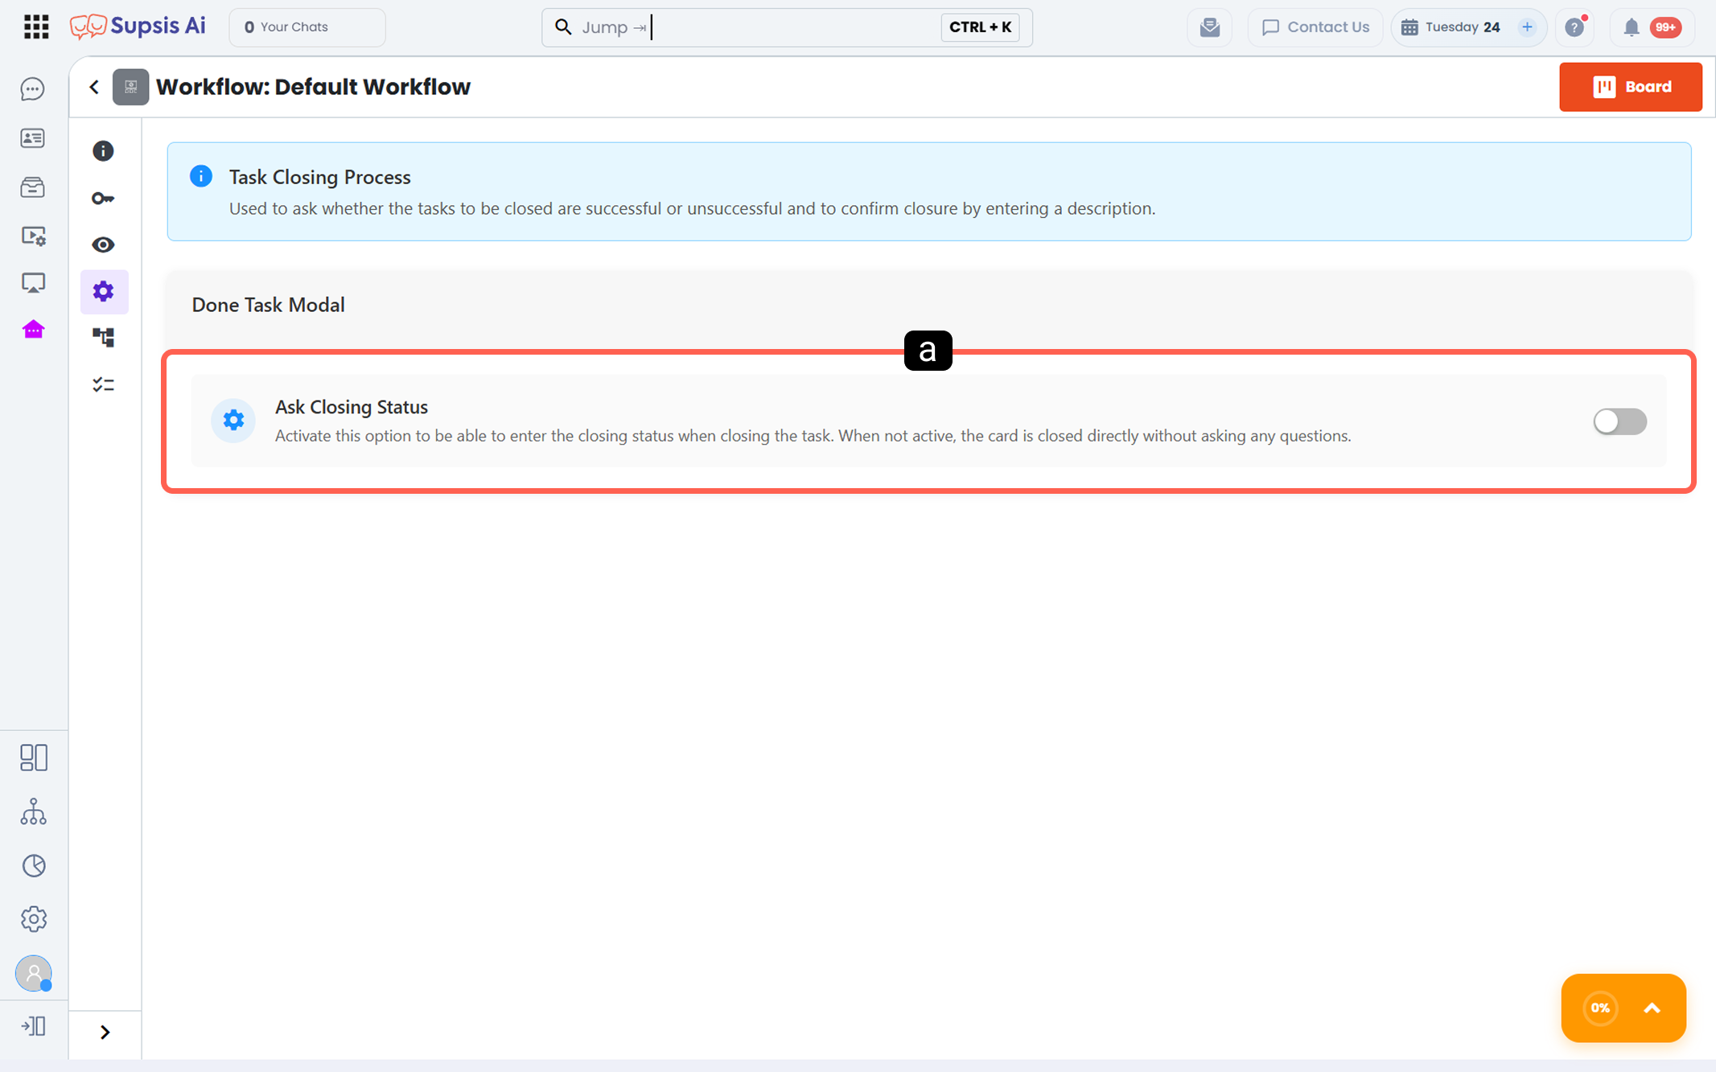Open the purple home sidebar icon
Screen dimensions: 1716x1072
(33, 330)
